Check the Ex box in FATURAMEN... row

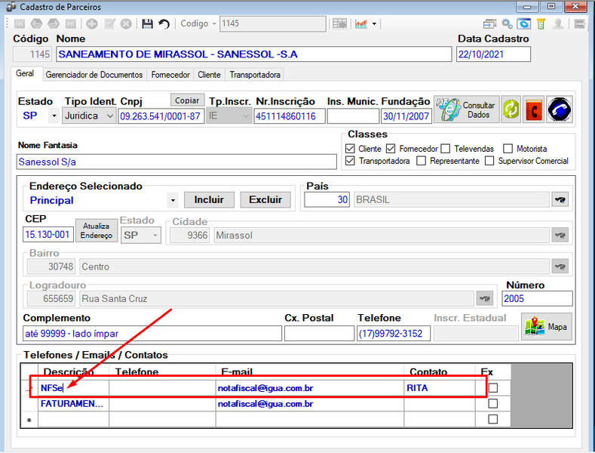click(x=493, y=404)
